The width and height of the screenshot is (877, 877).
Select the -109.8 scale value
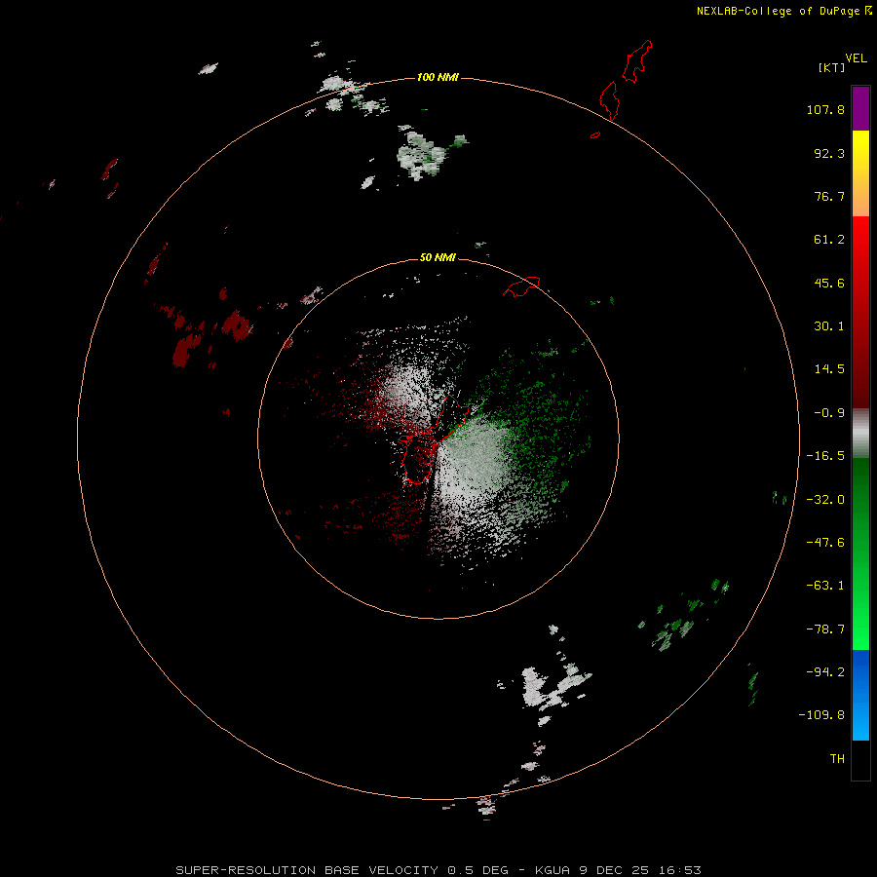[x=821, y=715]
